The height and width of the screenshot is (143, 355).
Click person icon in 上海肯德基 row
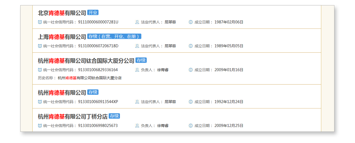(x=137, y=46)
